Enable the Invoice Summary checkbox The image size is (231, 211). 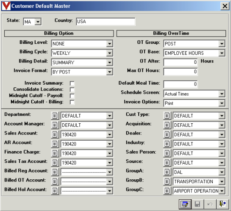(x=72, y=83)
